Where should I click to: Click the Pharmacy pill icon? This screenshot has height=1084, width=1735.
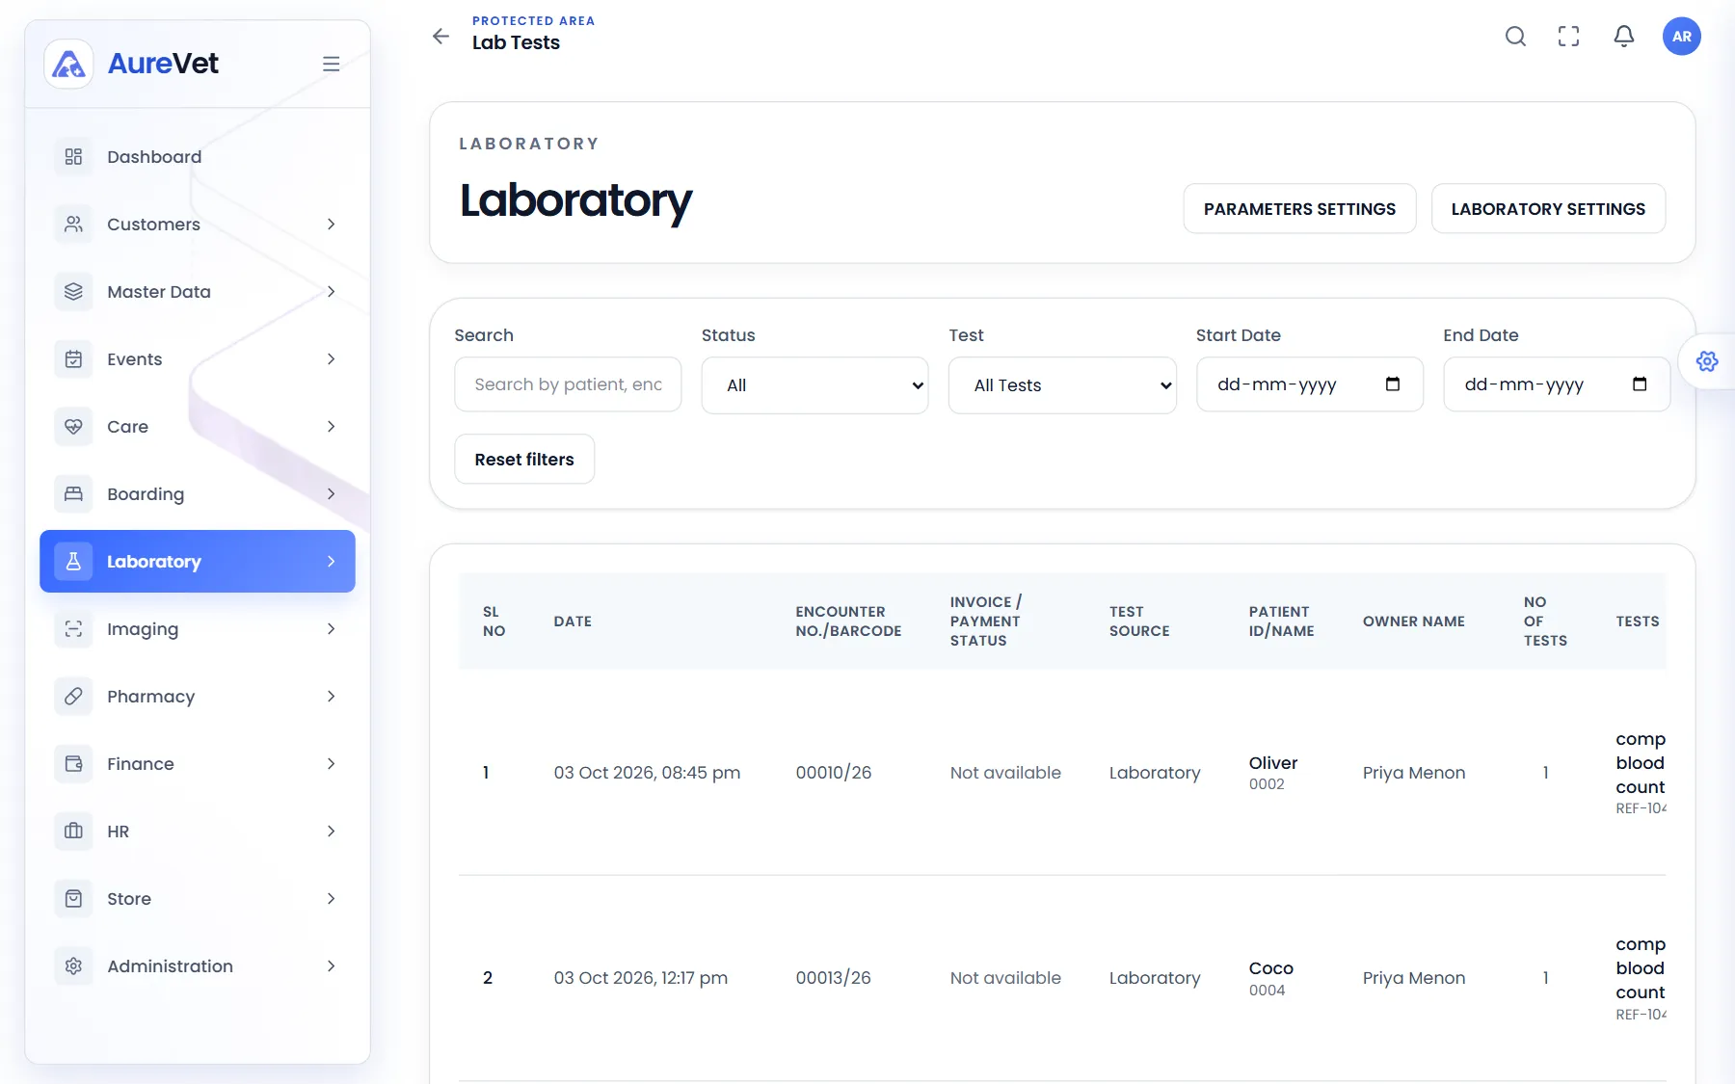(73, 697)
